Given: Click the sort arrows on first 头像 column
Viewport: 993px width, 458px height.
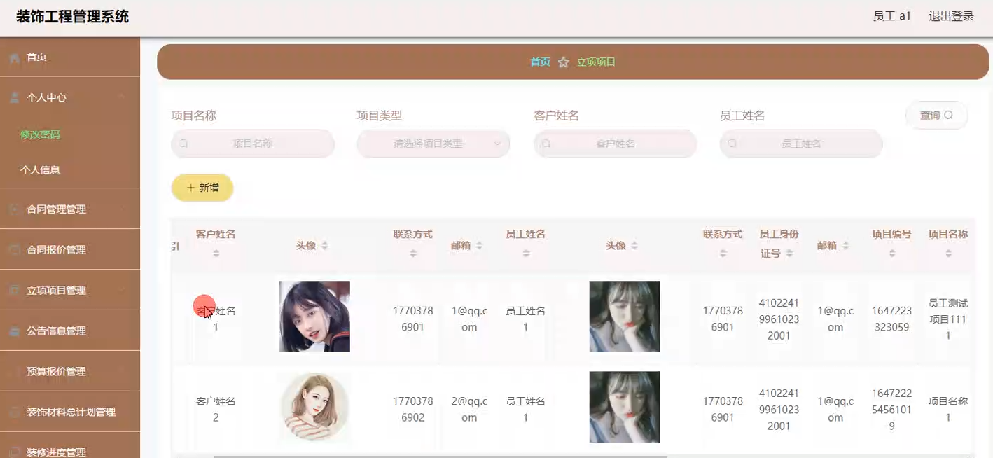Looking at the screenshot, I should 324,246.
